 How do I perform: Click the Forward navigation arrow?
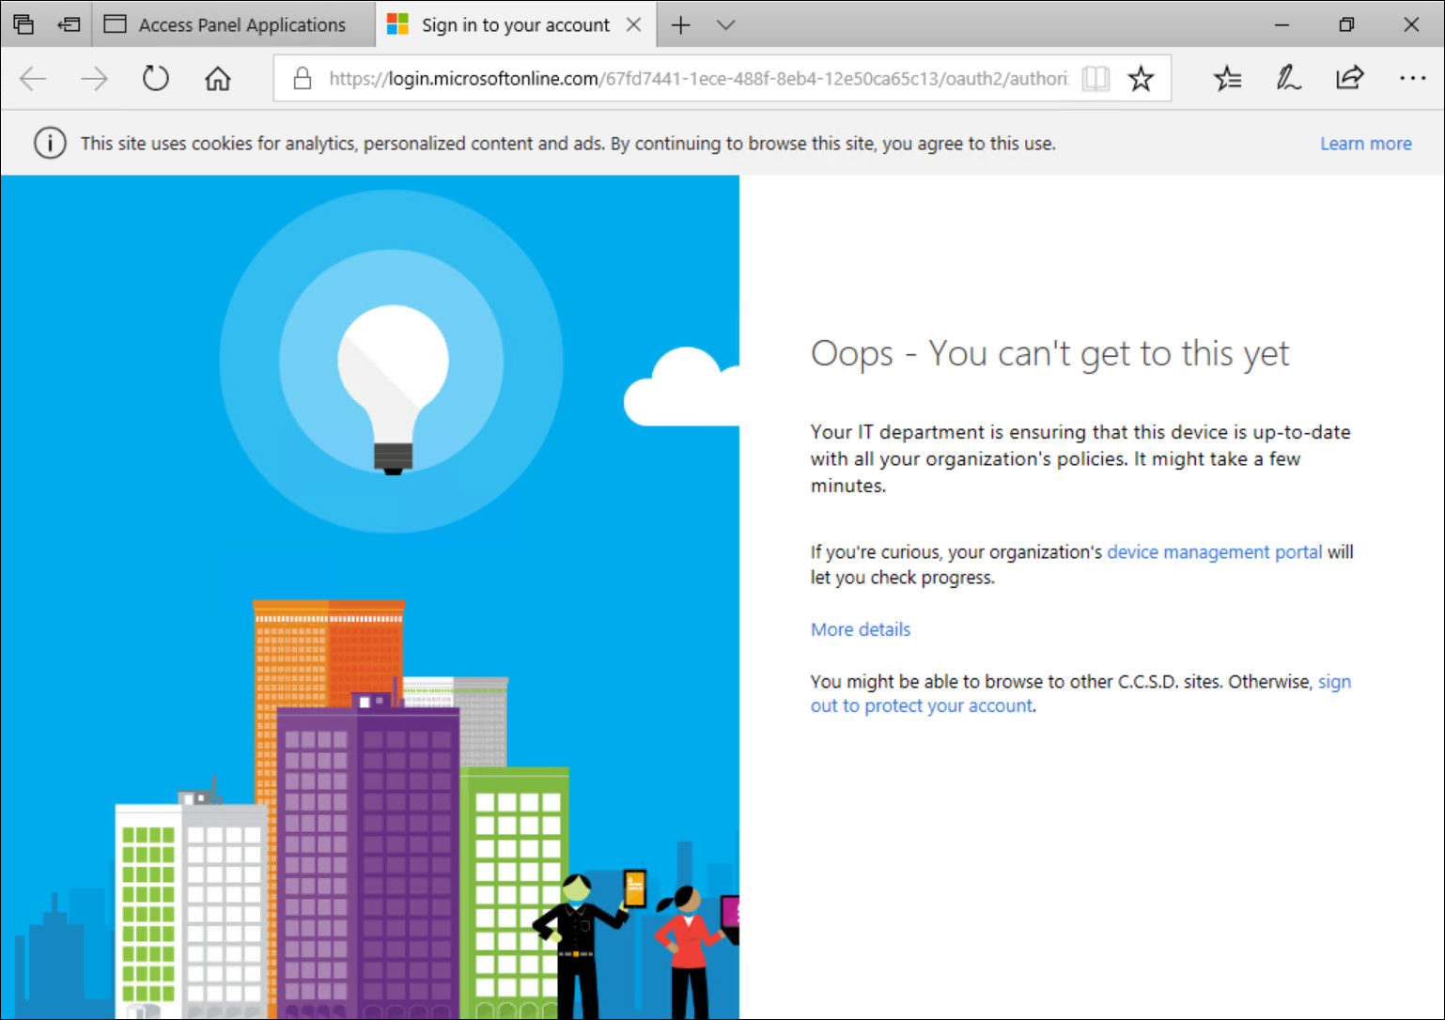[94, 79]
